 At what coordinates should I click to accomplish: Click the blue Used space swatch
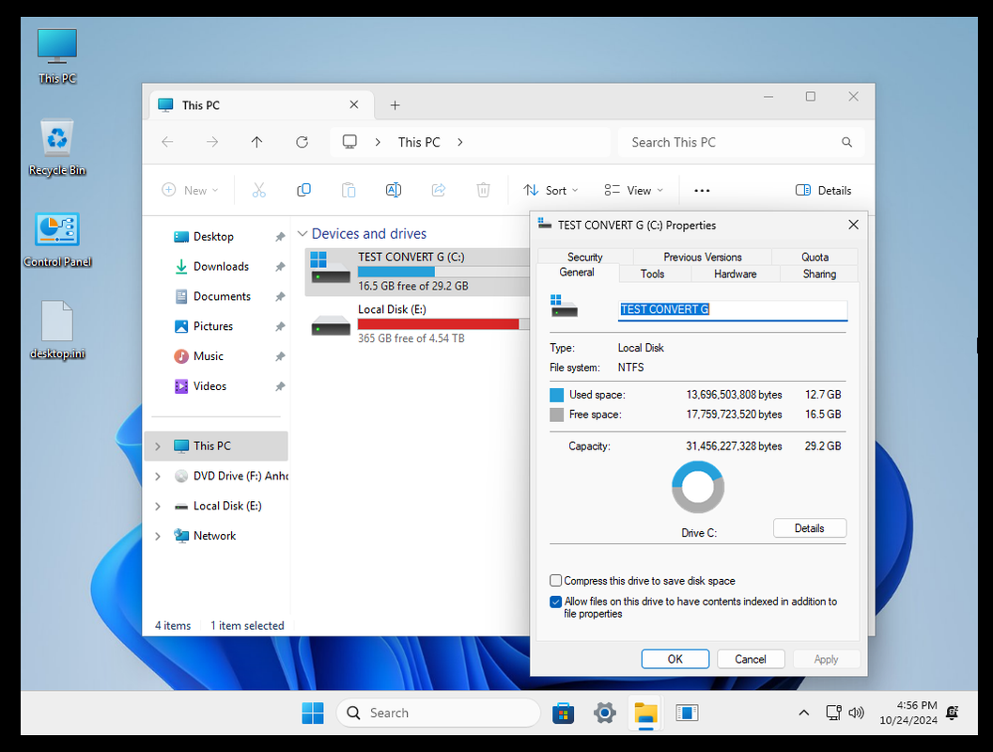(557, 395)
